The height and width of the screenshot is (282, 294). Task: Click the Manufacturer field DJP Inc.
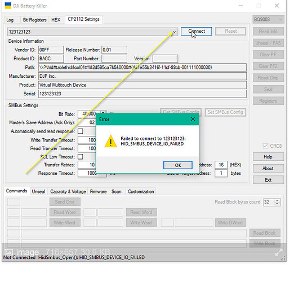142,76
